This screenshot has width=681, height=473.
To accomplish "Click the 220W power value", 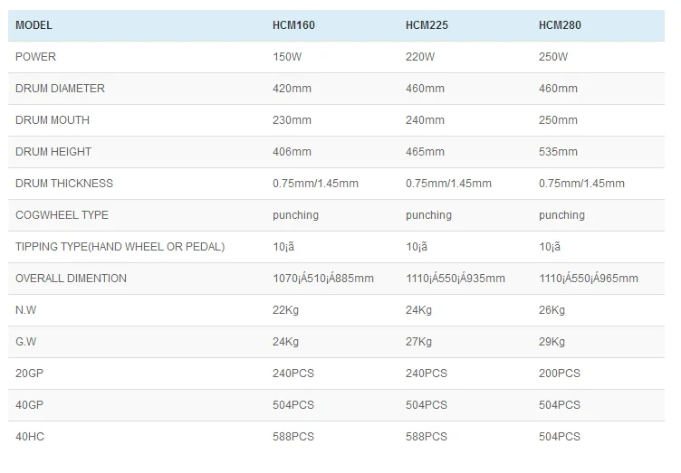I will pos(420,57).
